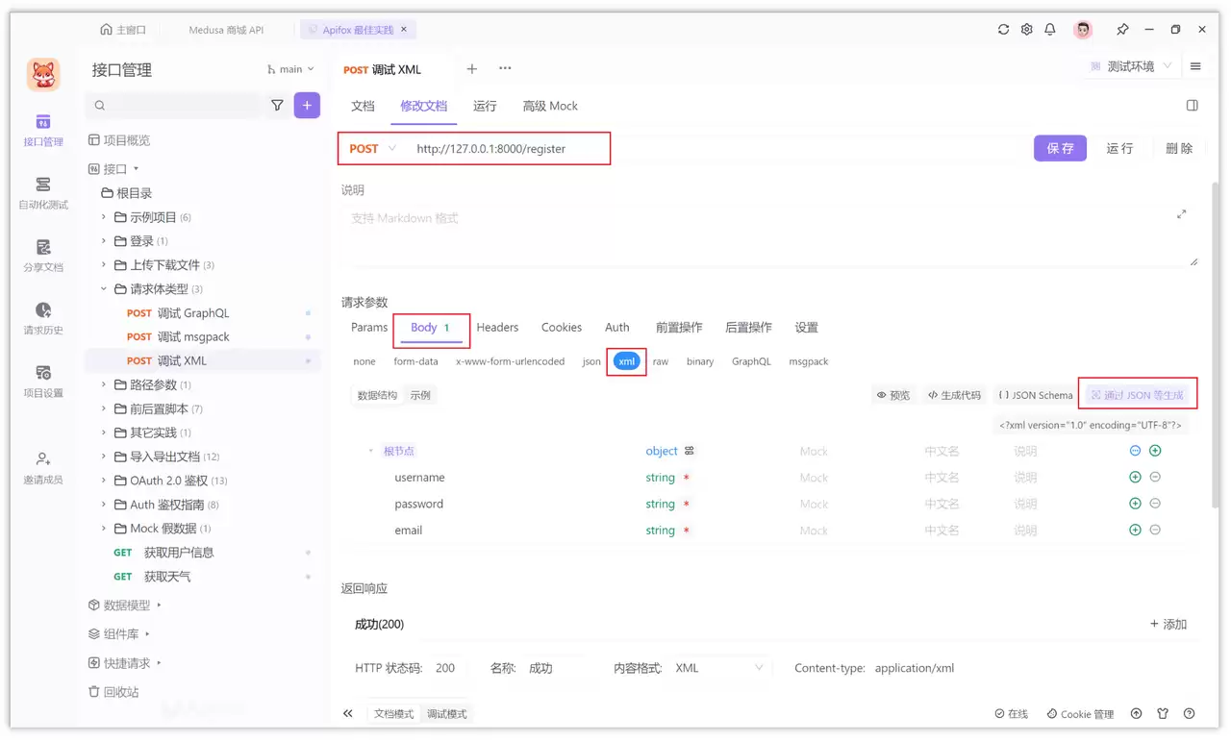This screenshot has height=741, width=1231.
Task: Open 项目设置 sidebar section
Action: [x=43, y=382]
